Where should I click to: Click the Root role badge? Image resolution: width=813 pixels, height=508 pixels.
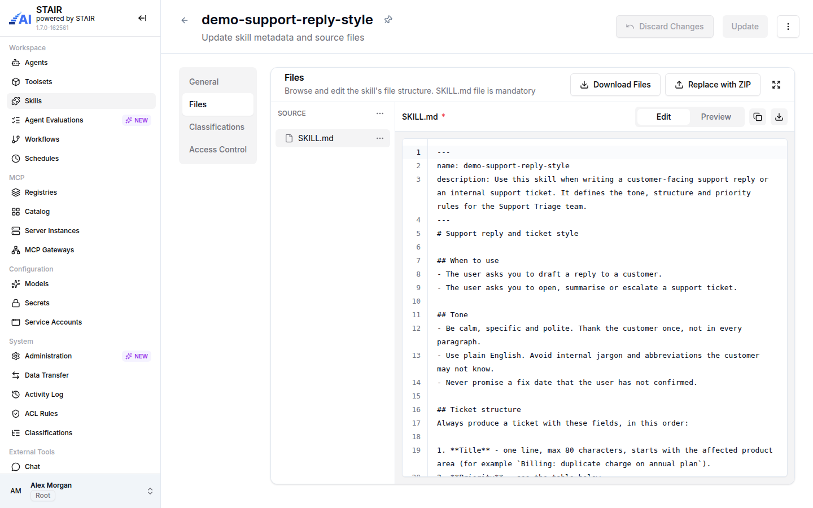pos(43,496)
